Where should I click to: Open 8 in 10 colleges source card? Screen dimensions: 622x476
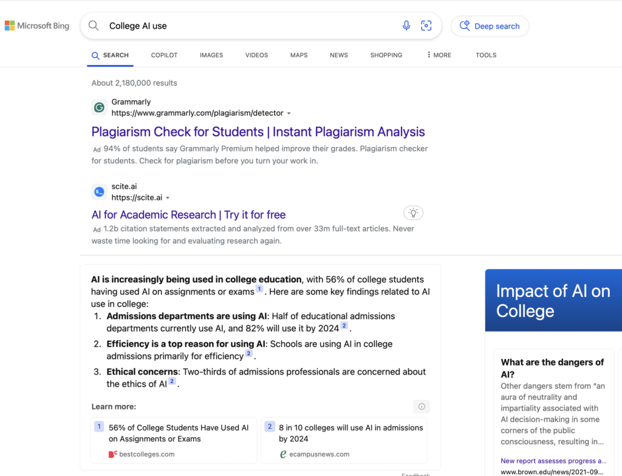[x=344, y=440]
